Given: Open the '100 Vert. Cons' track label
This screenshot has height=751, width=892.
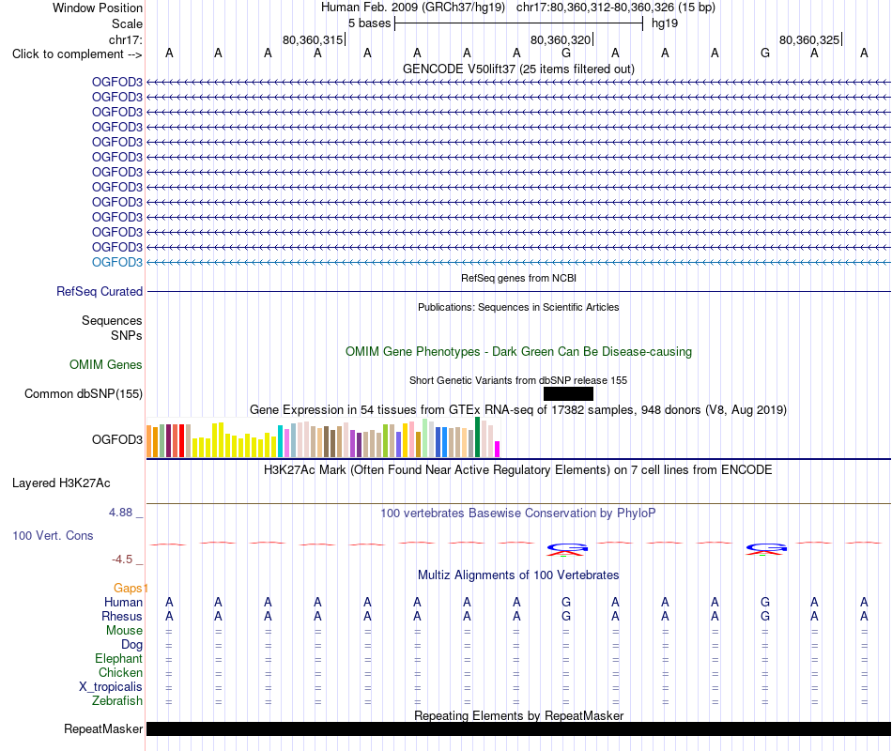Looking at the screenshot, I should tap(53, 535).
